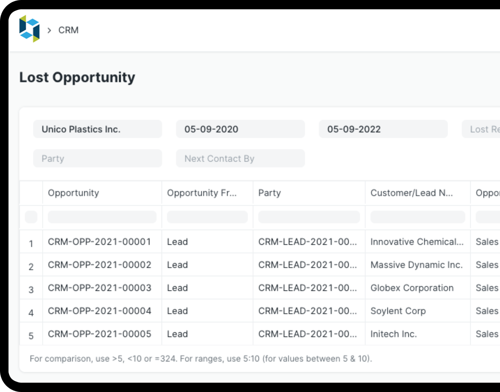Viewport: 500px width, 392px height.
Task: Click the Opportunity From column filter box
Action: click(207, 217)
